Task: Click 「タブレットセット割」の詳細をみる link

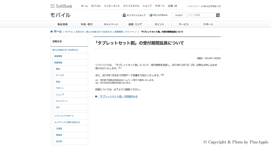Action: [x=118, y=96]
